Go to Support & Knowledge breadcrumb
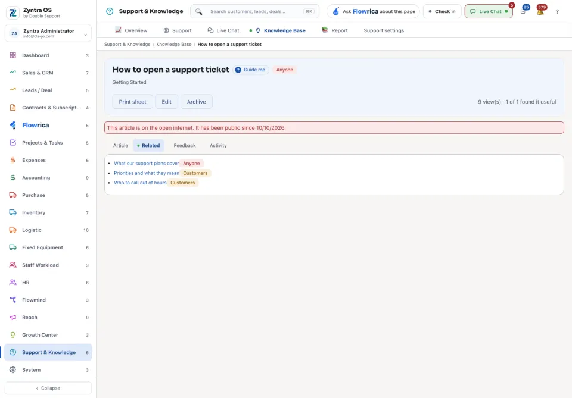The image size is (572, 398). click(128, 45)
